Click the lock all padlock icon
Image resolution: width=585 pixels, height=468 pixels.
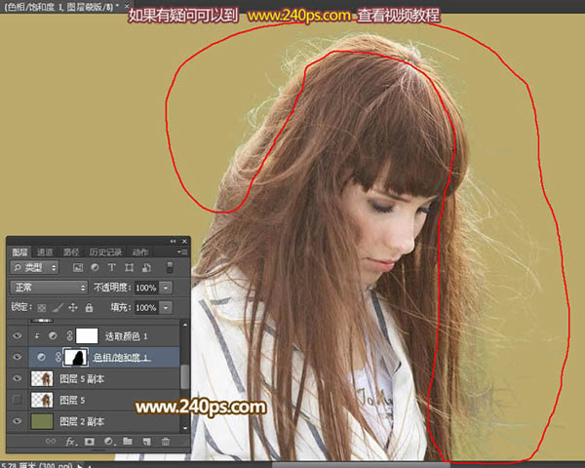tap(89, 307)
